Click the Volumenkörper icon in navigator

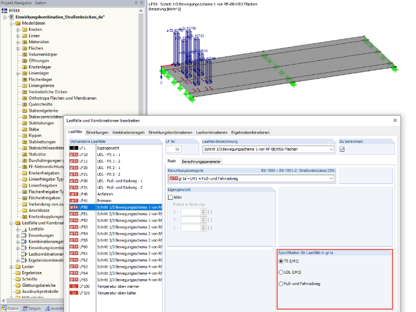pos(25,54)
